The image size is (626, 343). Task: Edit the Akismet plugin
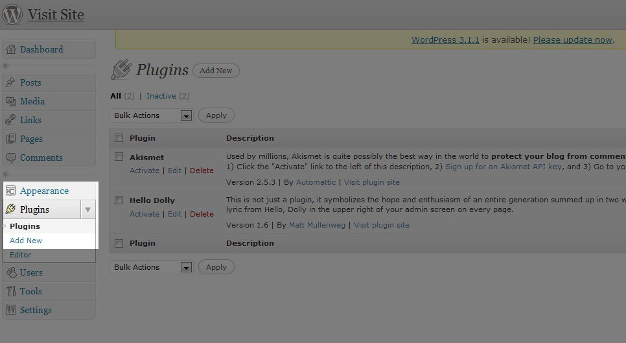[x=174, y=171]
